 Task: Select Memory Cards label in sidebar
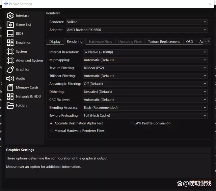click(27, 87)
